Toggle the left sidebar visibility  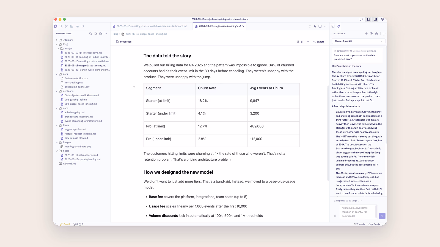tap(369, 19)
